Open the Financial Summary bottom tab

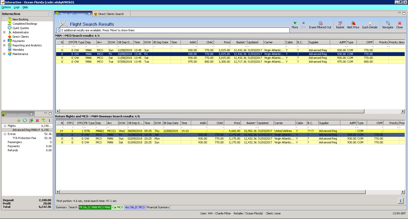click(158, 207)
